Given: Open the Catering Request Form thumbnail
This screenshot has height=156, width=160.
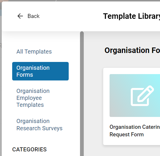Looking at the screenshot, I should coord(135,96).
